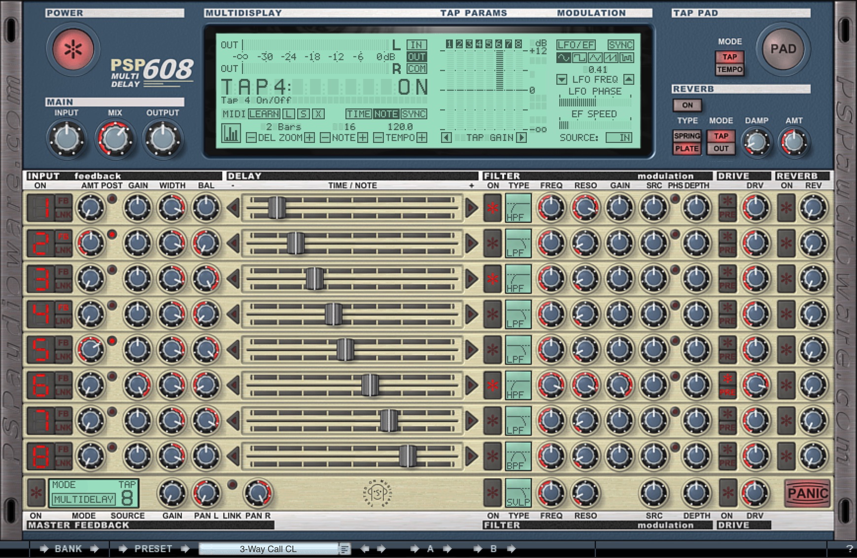Open the preset list icon beside 3-Way Call CL
The width and height of the screenshot is (857, 558).
pyautogui.click(x=344, y=549)
